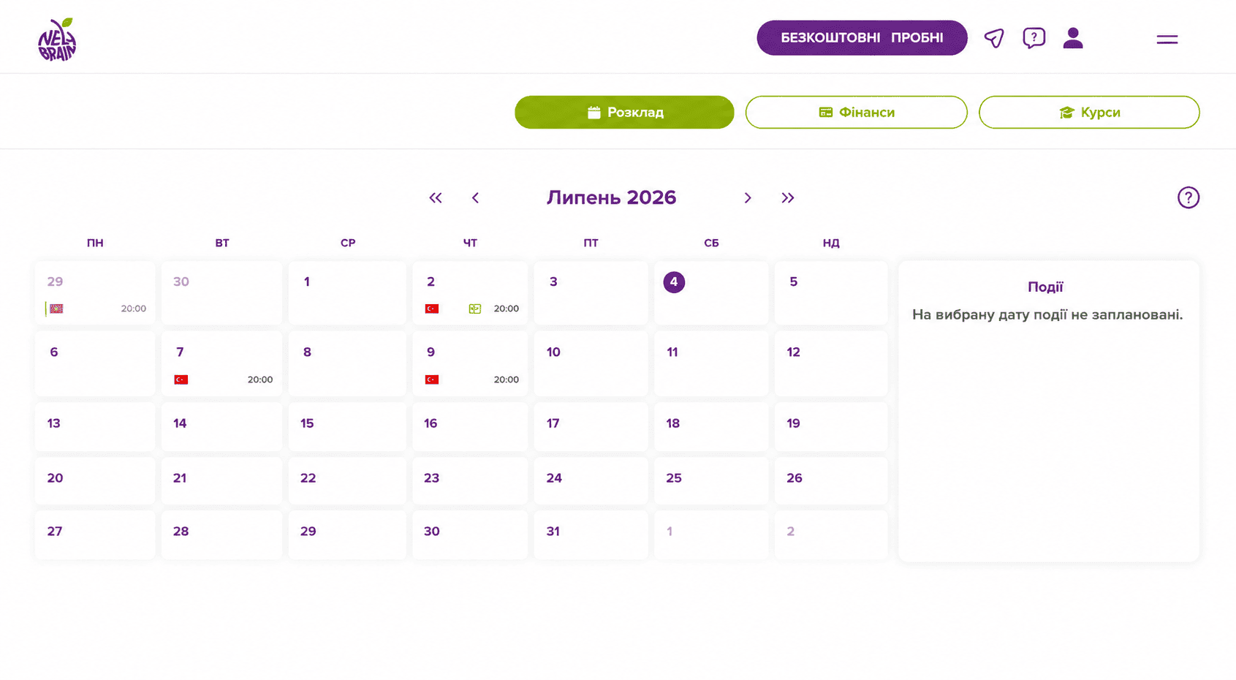Switch to the Курси tab
The height and width of the screenshot is (680, 1236).
point(1089,113)
